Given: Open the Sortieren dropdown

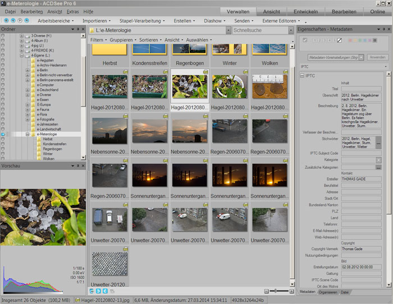Looking at the screenshot, I should coord(149,40).
